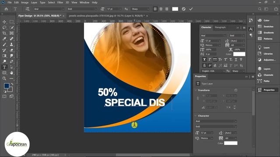Click the options bar text color swatch
Viewport: 280px width, 157px height.
coord(175,9)
